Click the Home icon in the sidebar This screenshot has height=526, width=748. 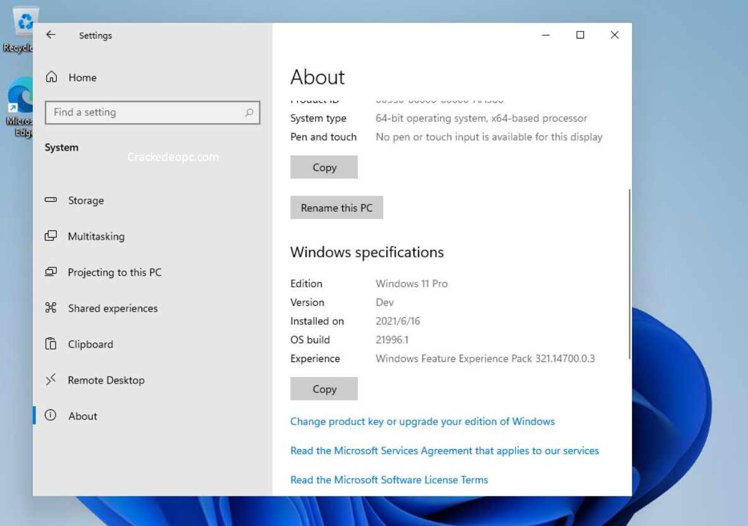[x=52, y=77]
